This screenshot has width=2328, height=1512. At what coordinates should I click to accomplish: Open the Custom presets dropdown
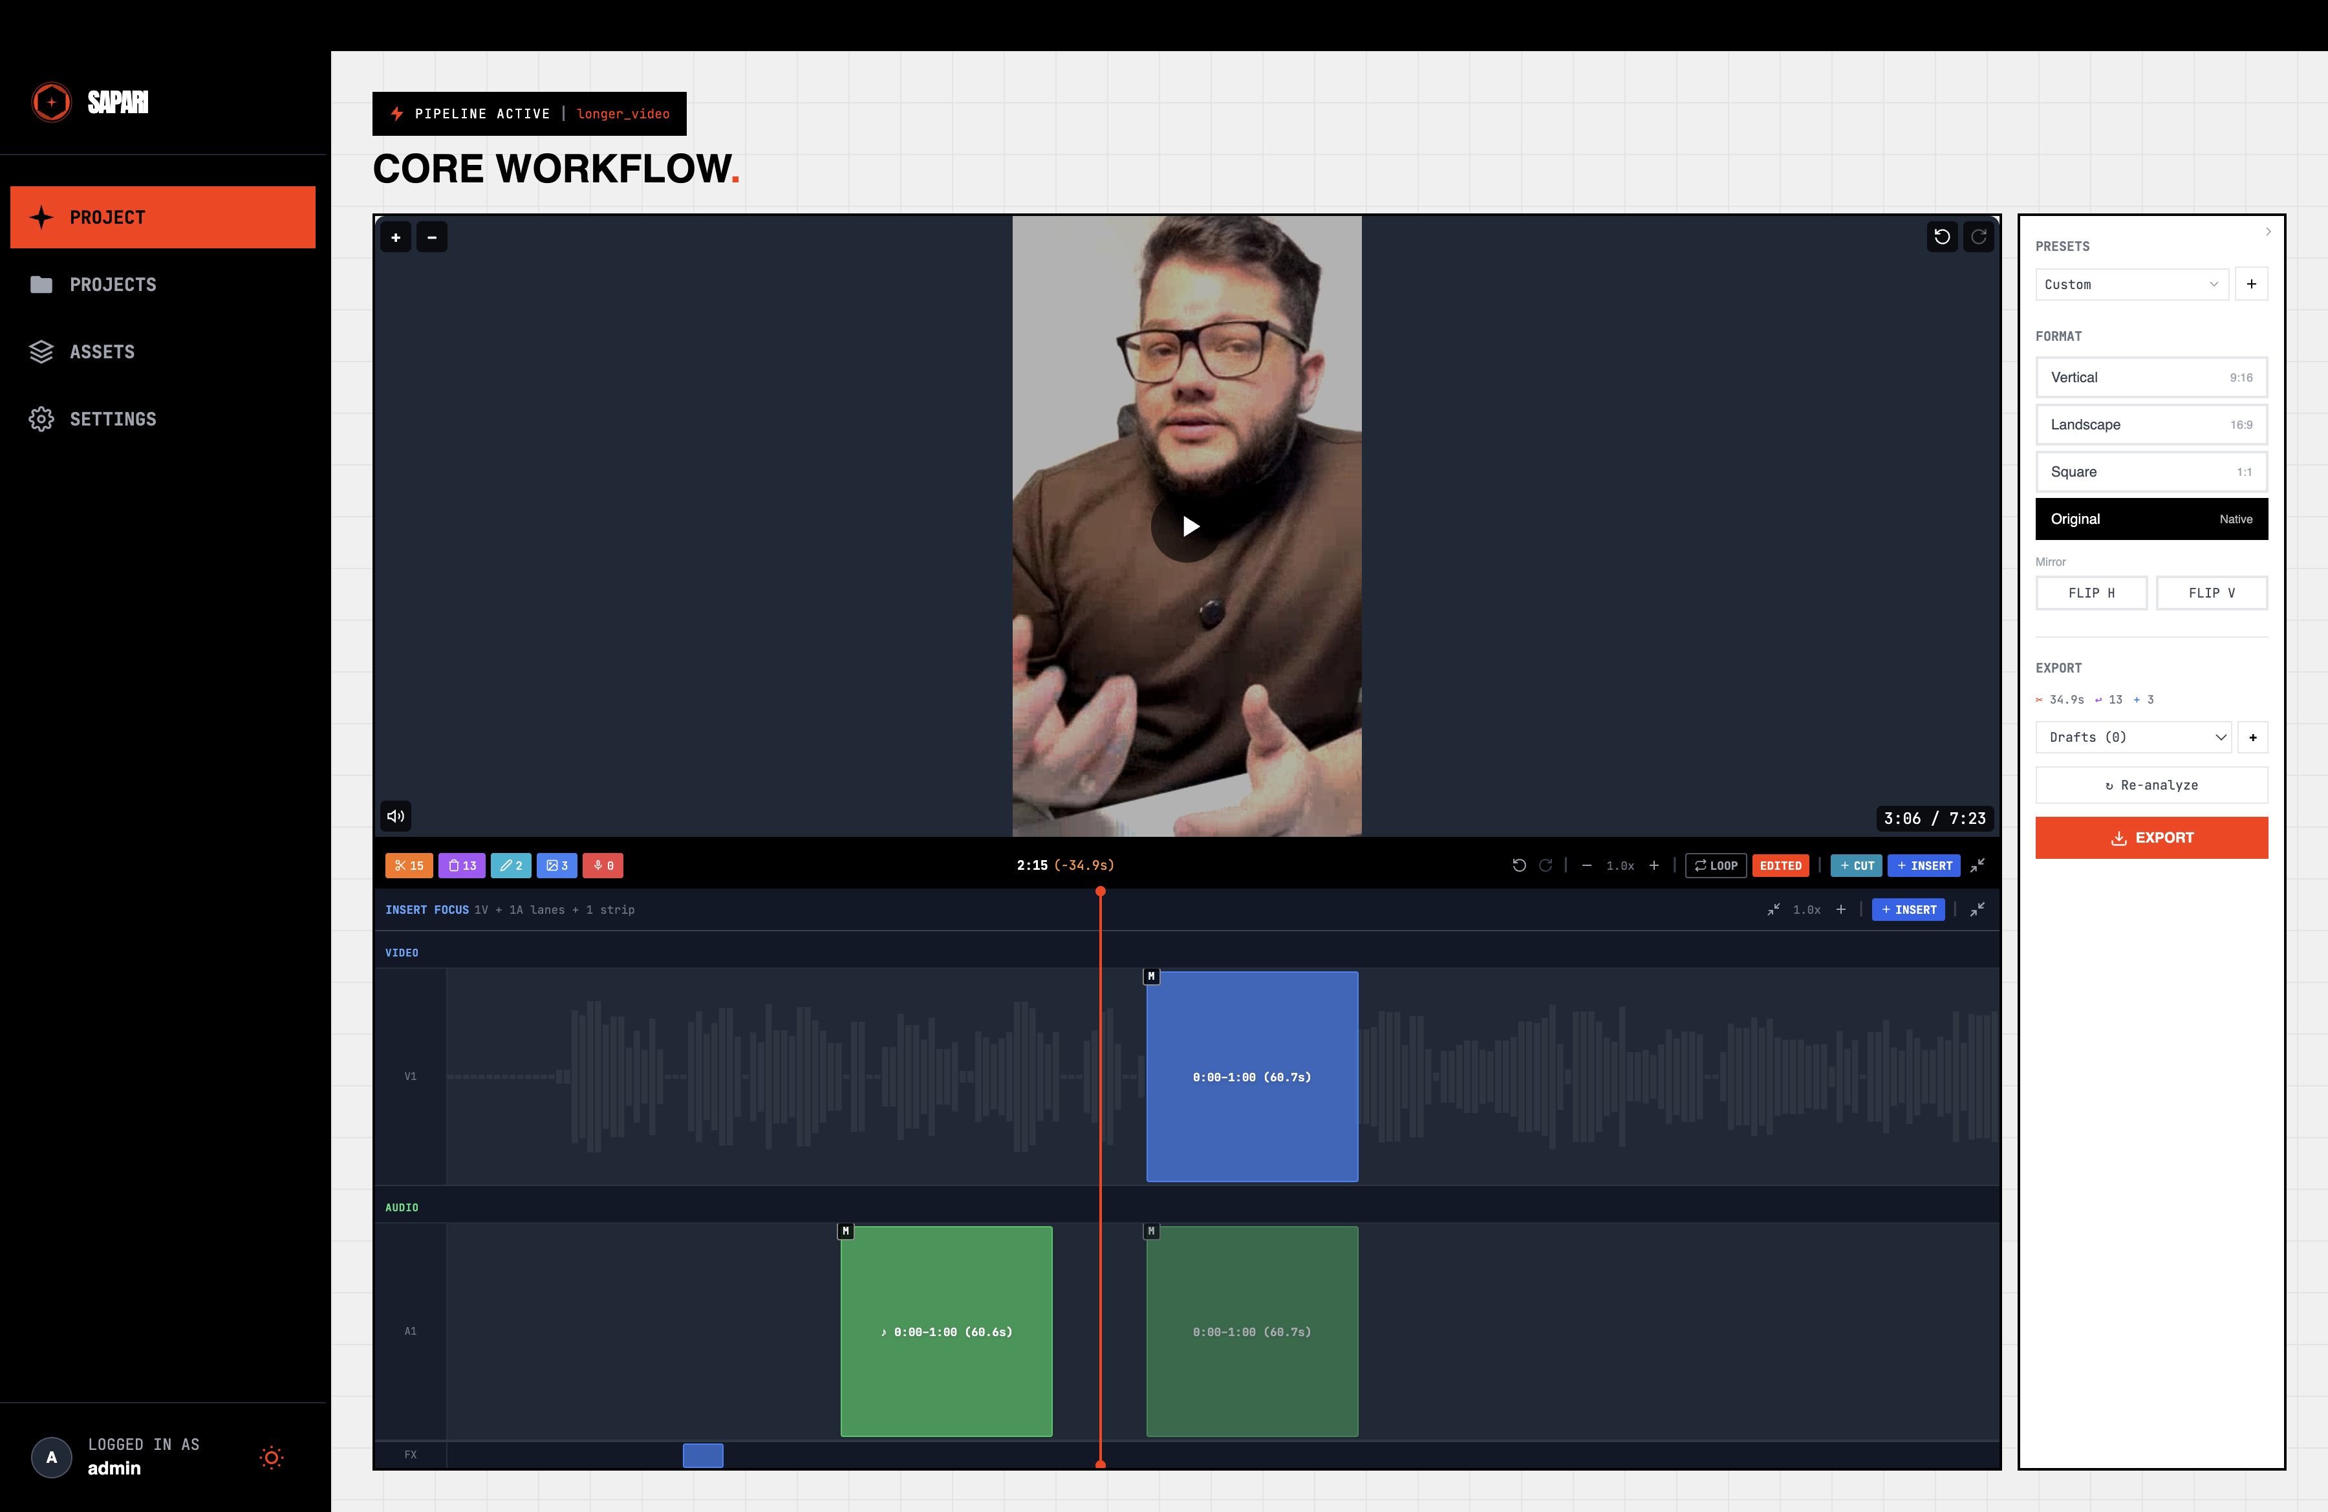click(2131, 284)
